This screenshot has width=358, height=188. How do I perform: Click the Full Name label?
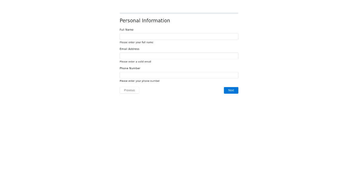click(x=126, y=30)
